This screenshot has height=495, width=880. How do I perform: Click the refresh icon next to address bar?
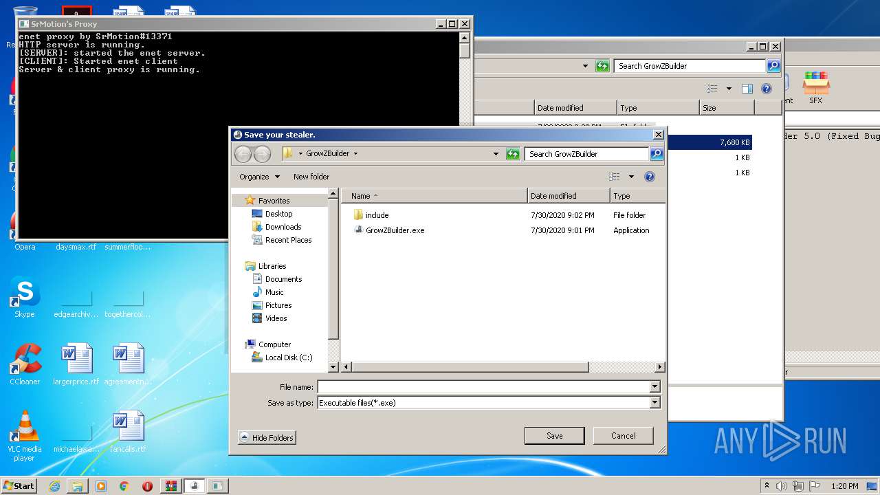[x=513, y=154]
